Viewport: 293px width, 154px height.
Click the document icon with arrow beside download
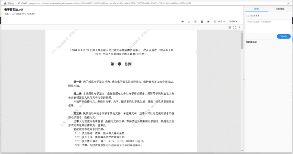pos(195,22)
